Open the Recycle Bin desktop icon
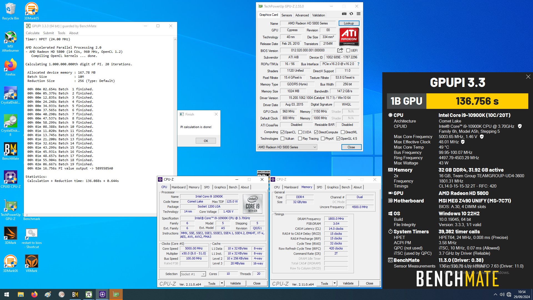 [10, 11]
